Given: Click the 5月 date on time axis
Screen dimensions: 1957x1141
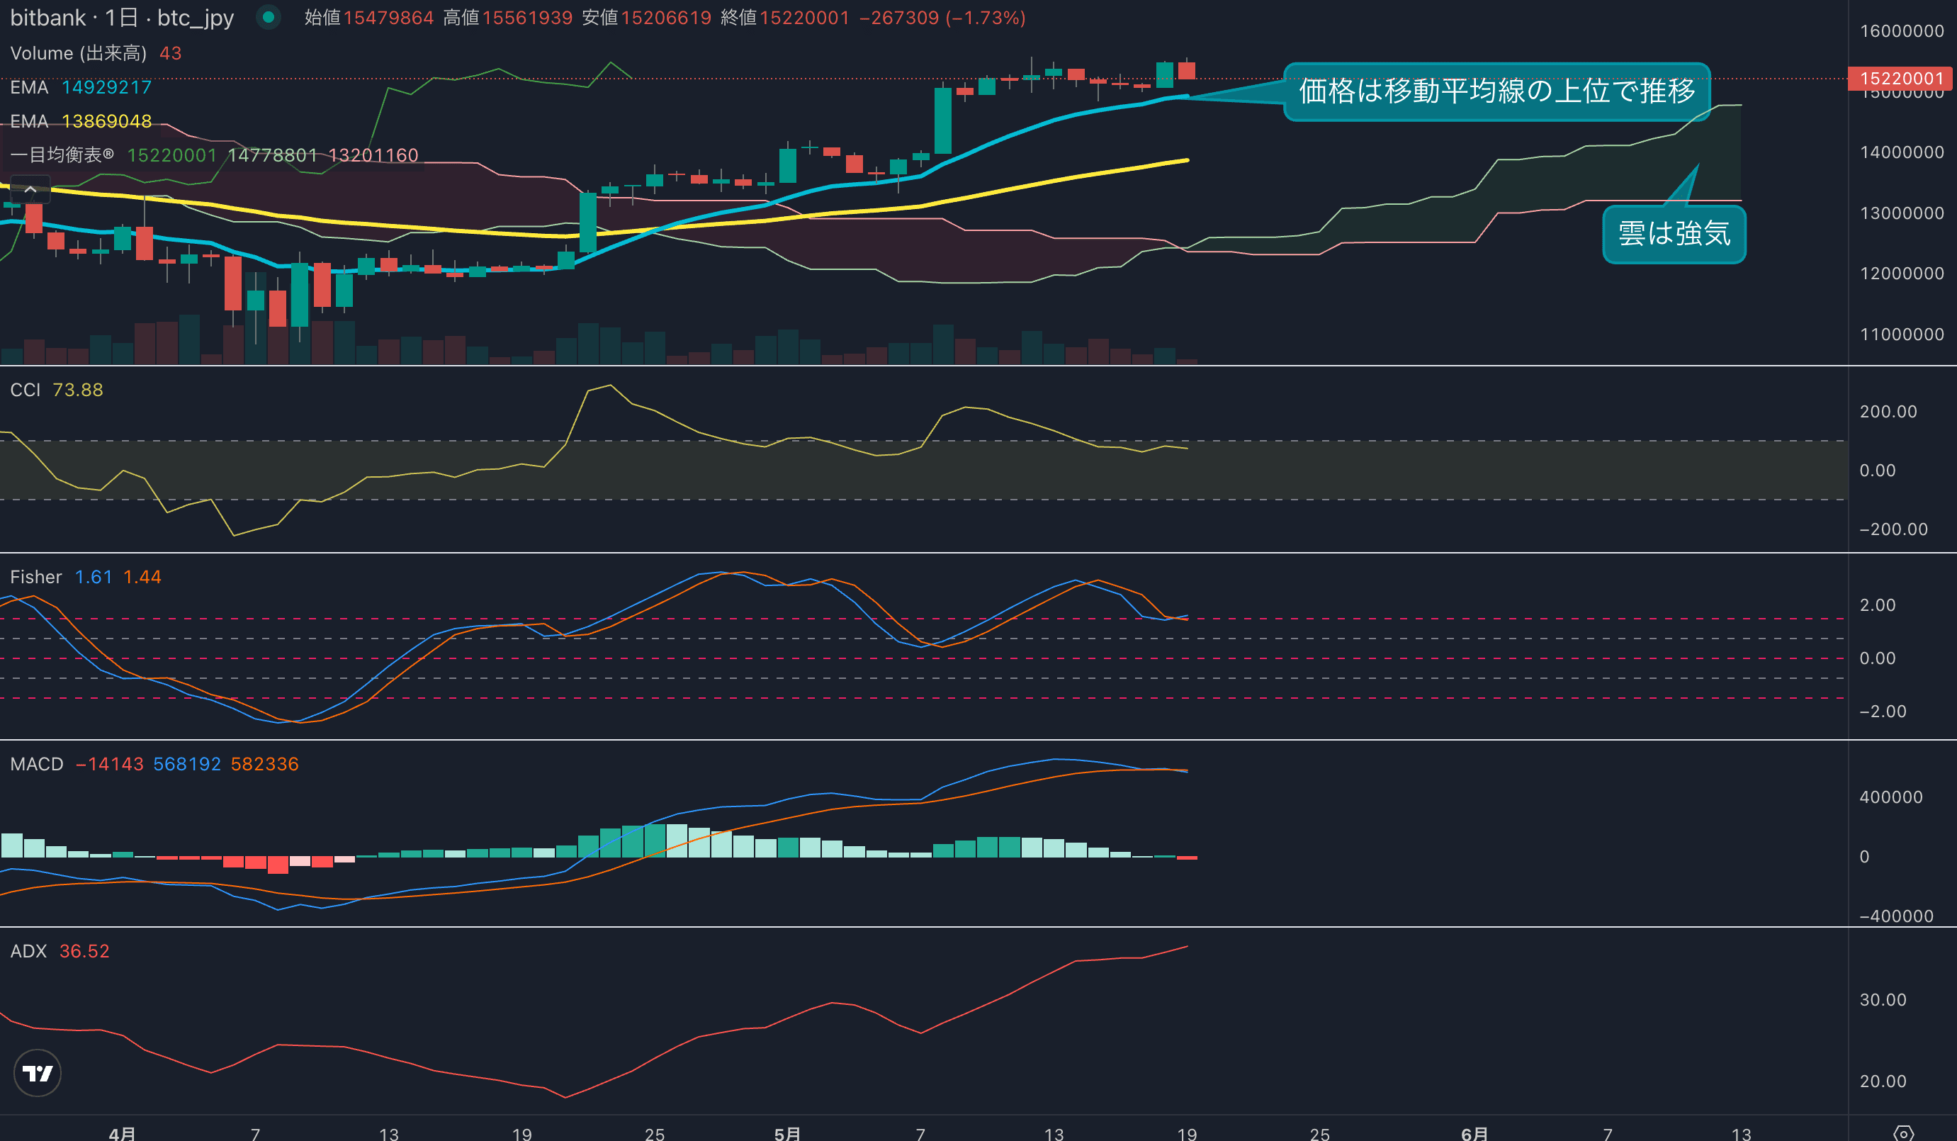Looking at the screenshot, I should coord(787,1133).
